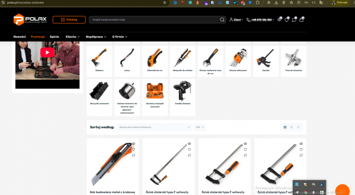Viewport: 355px width, 195px height.
Task: Open the Imadła stołowe category
Action: tap(183, 97)
